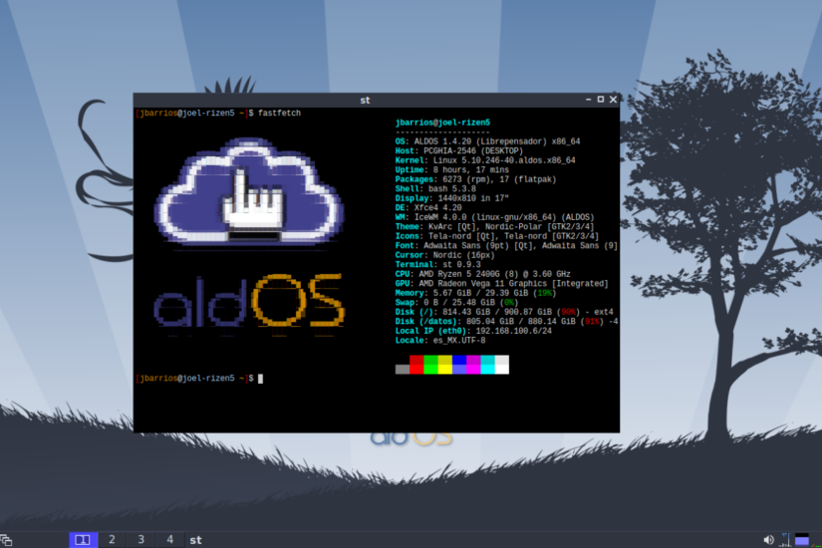Open the network monitor applet in the tray
This screenshot has height=548, width=822.
point(786,540)
